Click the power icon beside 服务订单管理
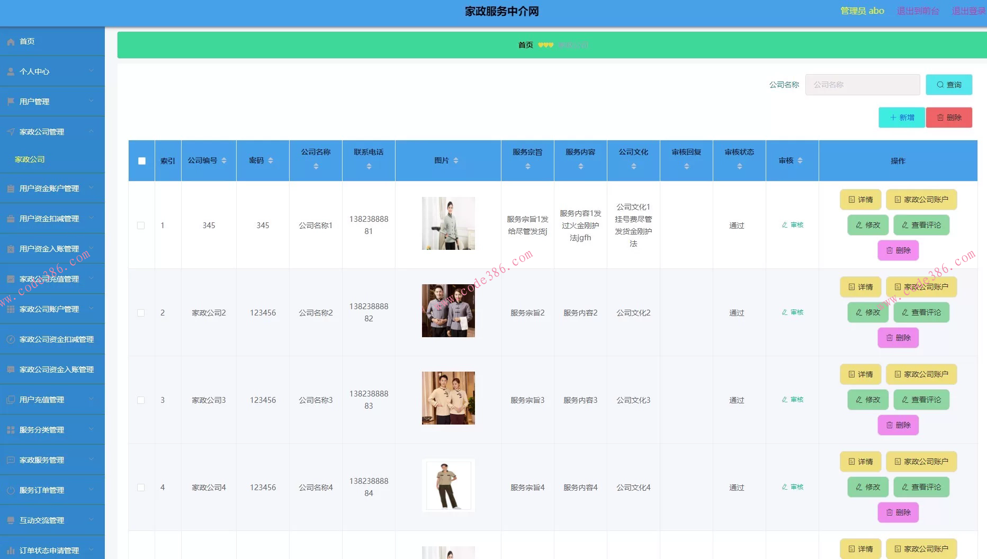This screenshot has width=987, height=559. [11, 490]
